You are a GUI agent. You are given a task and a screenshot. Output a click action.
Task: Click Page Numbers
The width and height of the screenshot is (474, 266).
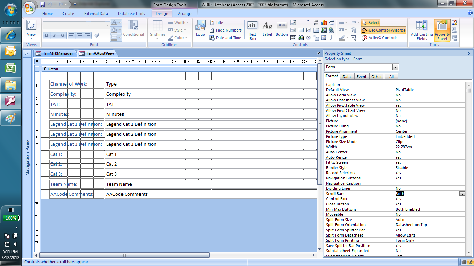click(x=226, y=30)
